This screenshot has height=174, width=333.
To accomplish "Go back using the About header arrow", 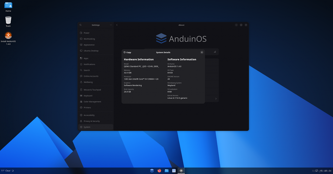I will pyautogui.click(x=117, y=25).
